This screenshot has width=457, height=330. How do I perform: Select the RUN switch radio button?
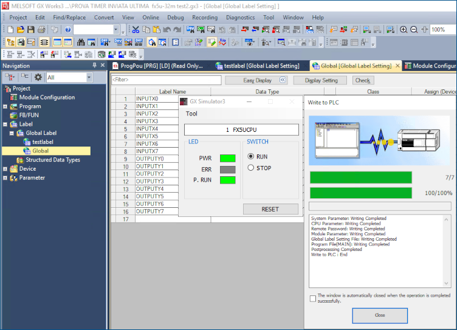coord(250,156)
